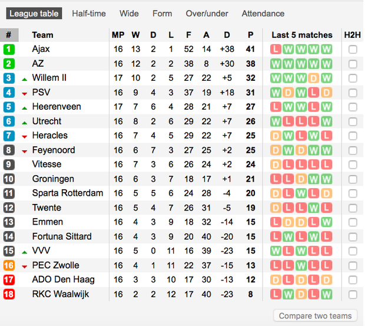
Task: Click the orange position 16 rank badge
Action: point(9,265)
